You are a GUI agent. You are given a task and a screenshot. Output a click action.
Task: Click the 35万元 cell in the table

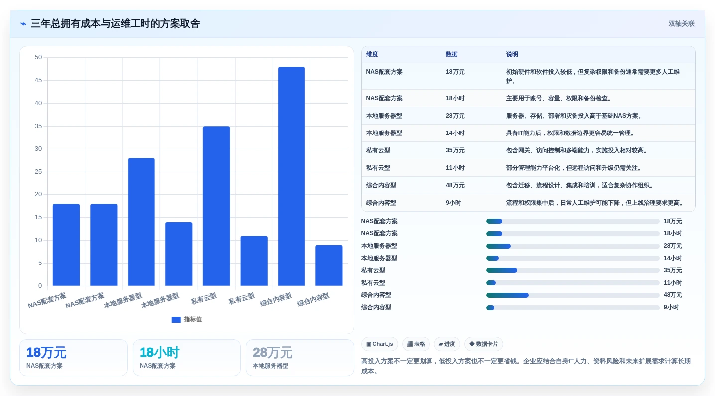tap(455, 150)
